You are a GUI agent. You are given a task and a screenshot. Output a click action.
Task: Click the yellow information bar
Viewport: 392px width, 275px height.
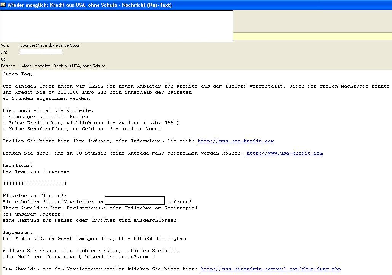pos(312,37)
